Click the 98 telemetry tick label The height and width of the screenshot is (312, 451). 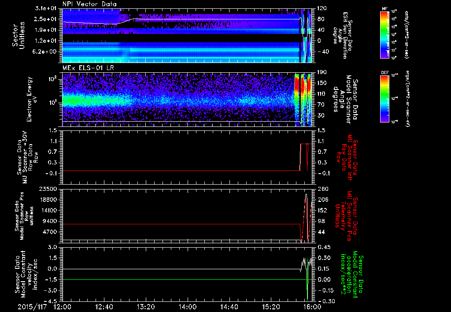321,221
